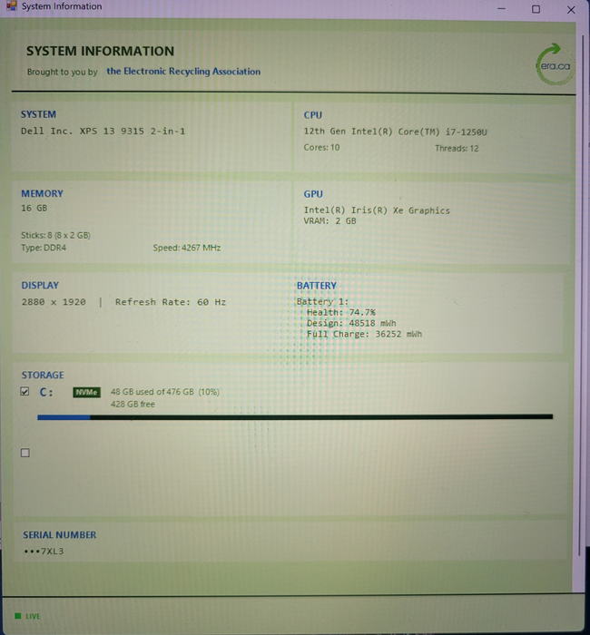The image size is (590, 635).
Task: Click the C: drive usage bar
Action: 295,416
